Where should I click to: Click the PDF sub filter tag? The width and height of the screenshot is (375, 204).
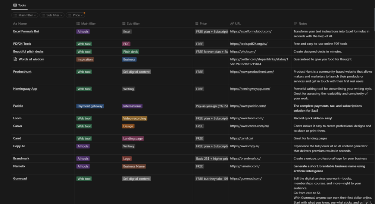[126, 44]
